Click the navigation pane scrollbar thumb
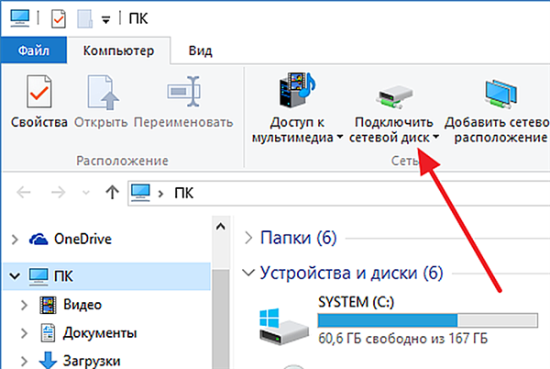Image resolution: width=550 pixels, height=369 pixels. tap(221, 319)
